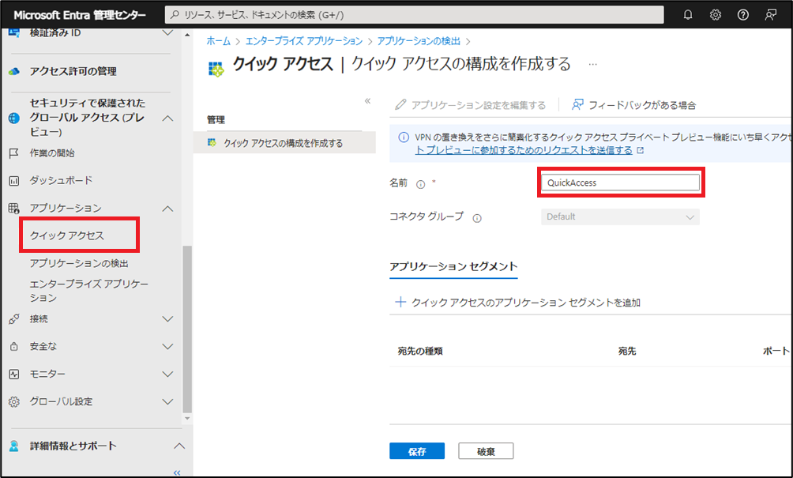Image resolution: width=793 pixels, height=478 pixels.
Task: Open ダッシュボード in the sidebar
Action: click(61, 181)
